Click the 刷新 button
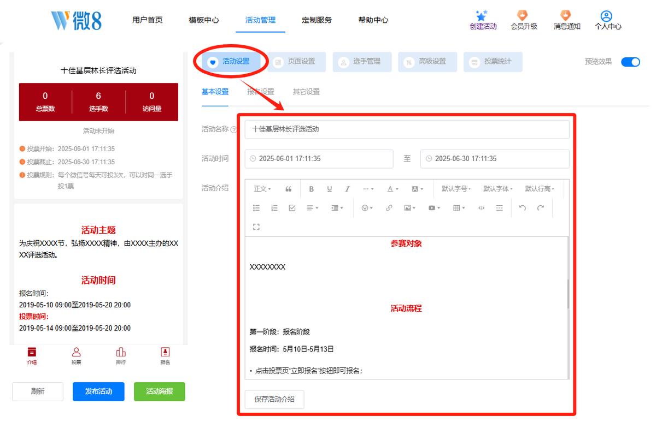This screenshot has width=656, height=440. (38, 391)
